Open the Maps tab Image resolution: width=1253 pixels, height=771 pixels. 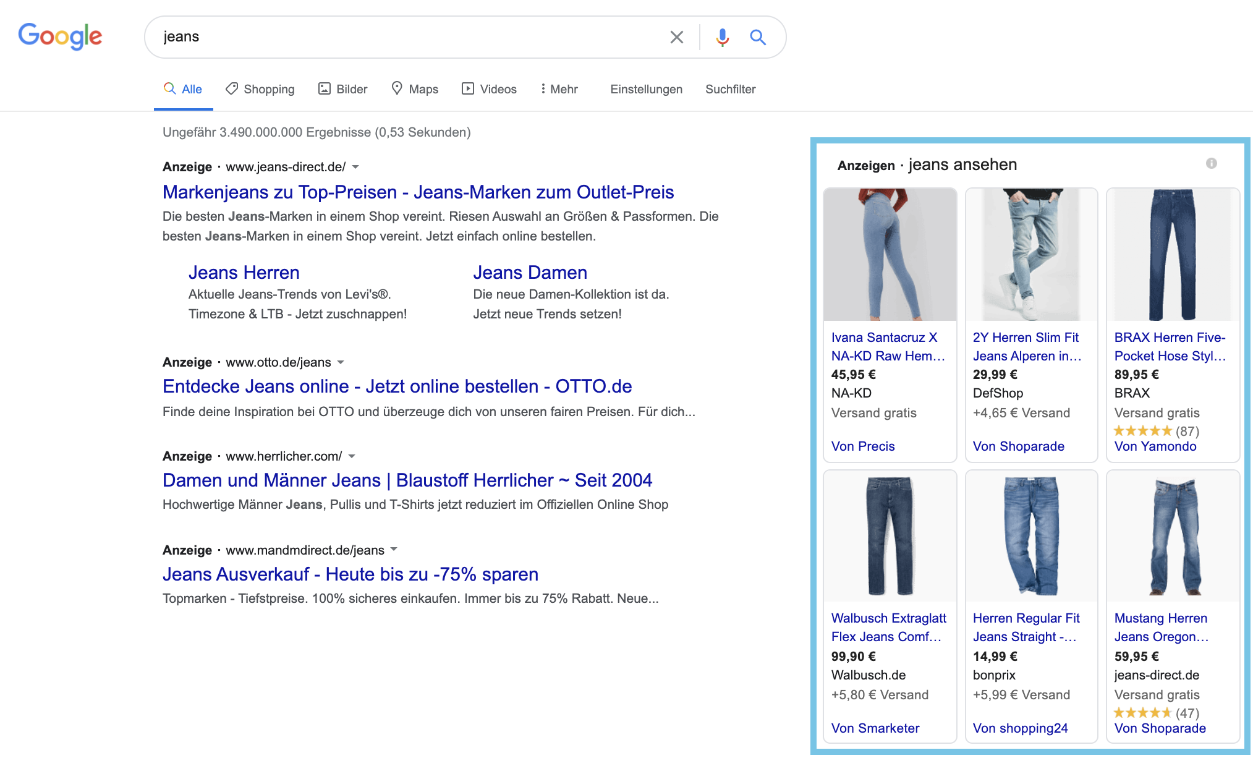(415, 89)
